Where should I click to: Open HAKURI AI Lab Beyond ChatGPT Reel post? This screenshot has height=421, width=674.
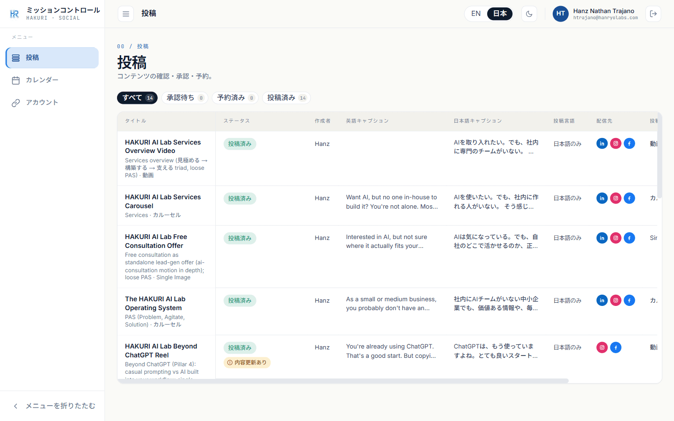pos(161,350)
